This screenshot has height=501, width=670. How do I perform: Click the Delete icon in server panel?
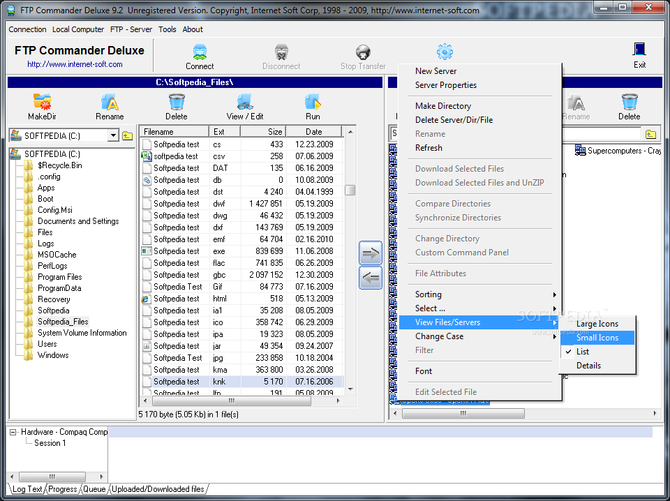[x=629, y=103]
